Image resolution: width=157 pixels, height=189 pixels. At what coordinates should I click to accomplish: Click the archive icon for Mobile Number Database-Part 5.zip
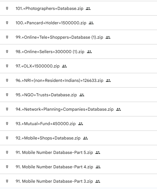tap(7, 152)
